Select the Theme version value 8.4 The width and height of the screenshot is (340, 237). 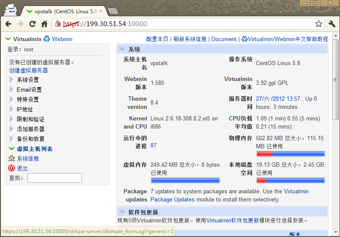click(x=154, y=102)
